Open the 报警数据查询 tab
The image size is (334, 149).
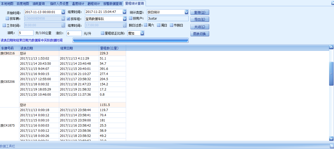(112, 4)
